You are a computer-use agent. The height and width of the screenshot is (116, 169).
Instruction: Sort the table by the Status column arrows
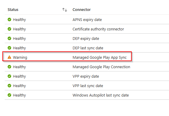click(x=65, y=10)
